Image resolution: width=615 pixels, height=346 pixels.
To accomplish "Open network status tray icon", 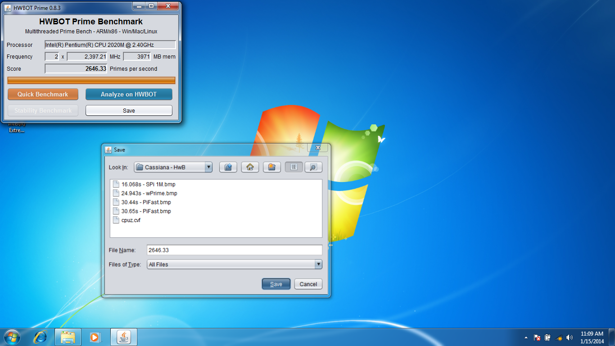I will 559,337.
